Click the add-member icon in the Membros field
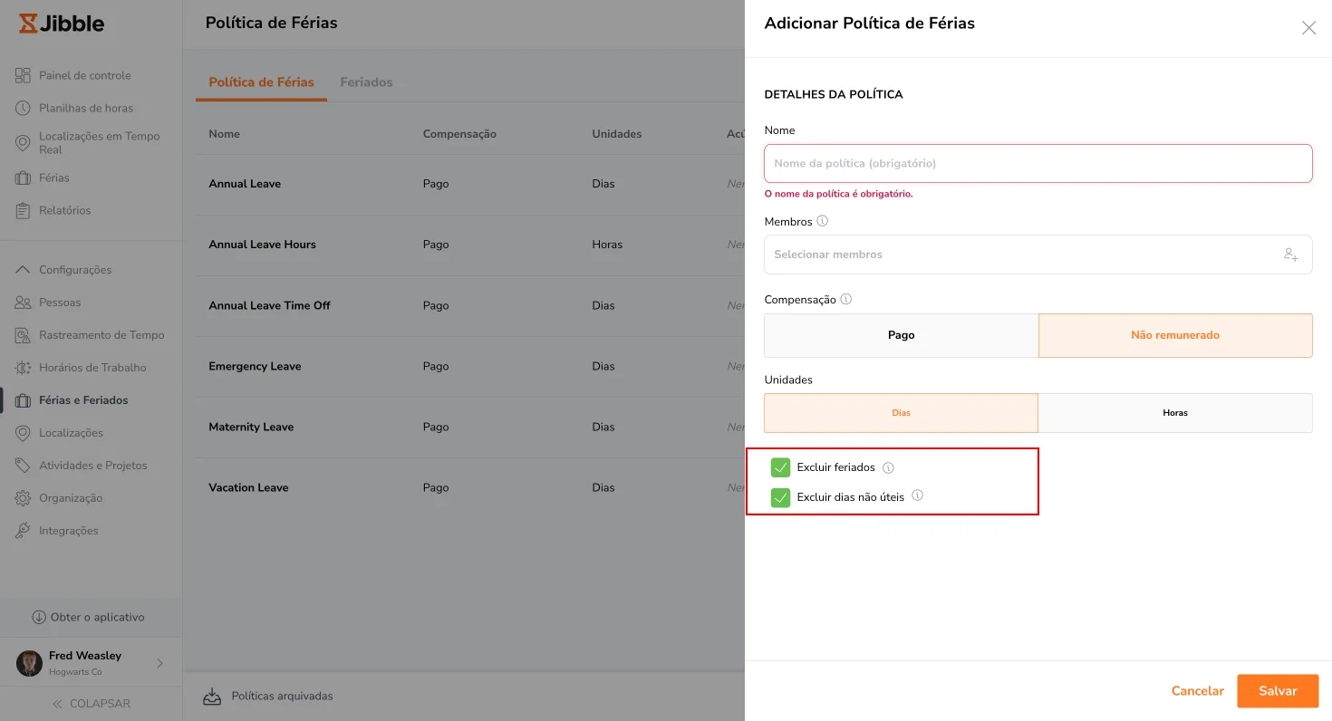 (1291, 255)
